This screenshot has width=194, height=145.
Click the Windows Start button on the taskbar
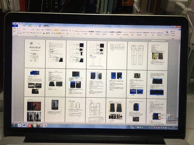click(14, 125)
